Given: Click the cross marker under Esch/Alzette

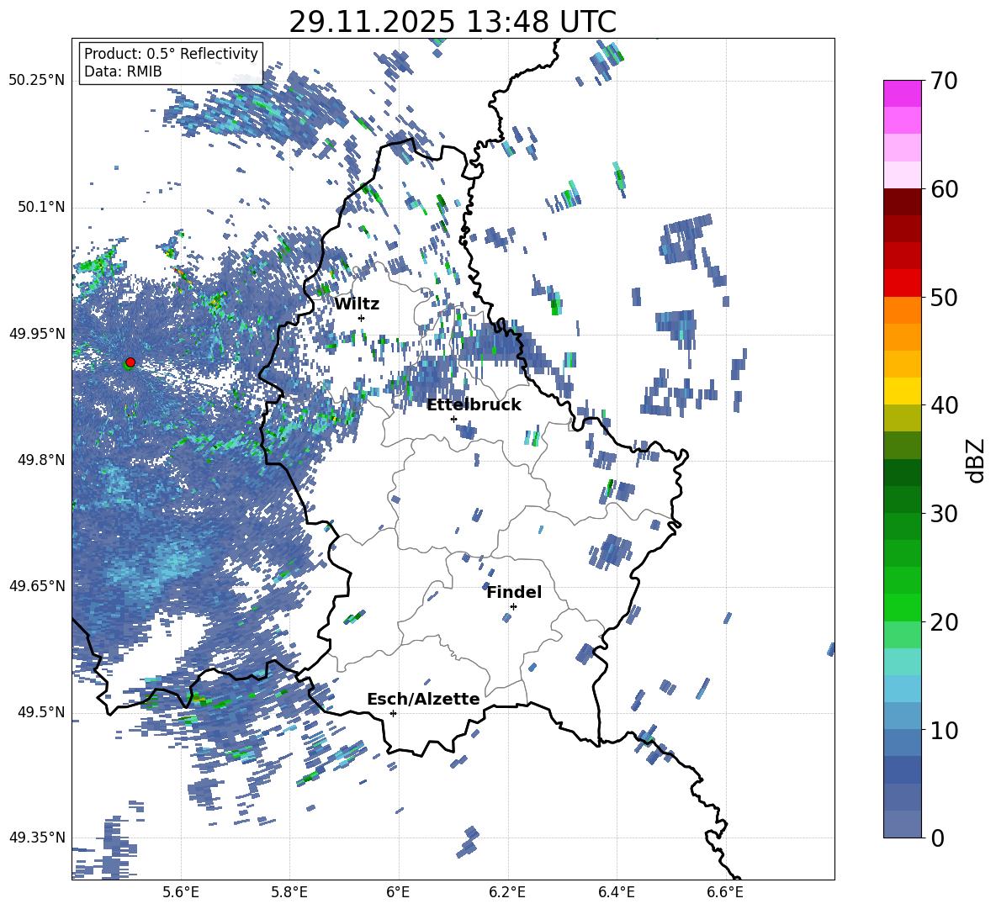Looking at the screenshot, I should (x=393, y=713).
